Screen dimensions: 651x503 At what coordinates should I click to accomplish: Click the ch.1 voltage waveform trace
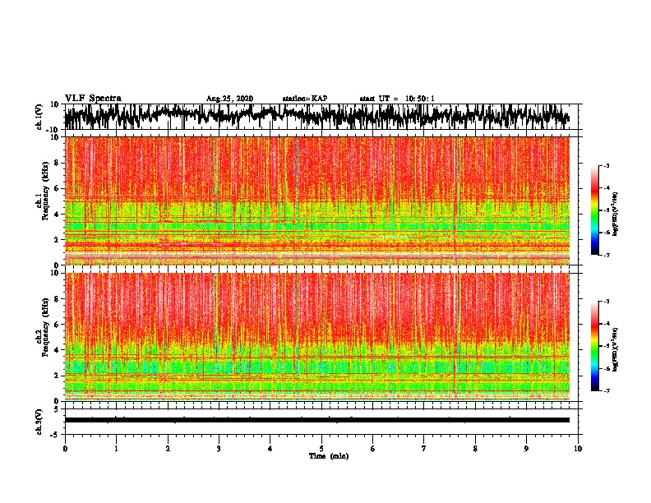(316, 117)
